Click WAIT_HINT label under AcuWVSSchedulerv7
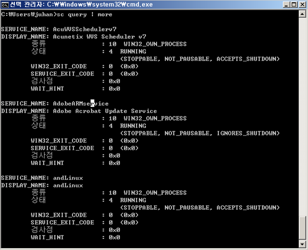The width and height of the screenshot is (308, 250). coord(47,89)
